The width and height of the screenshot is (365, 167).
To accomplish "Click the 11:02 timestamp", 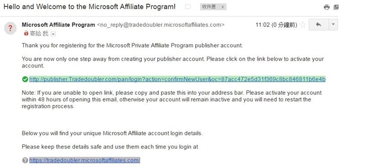I will (x=276, y=25).
